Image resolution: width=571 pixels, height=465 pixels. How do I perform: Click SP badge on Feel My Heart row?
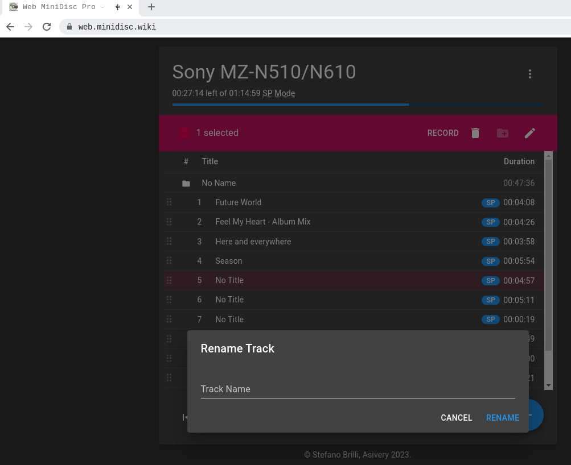point(491,222)
